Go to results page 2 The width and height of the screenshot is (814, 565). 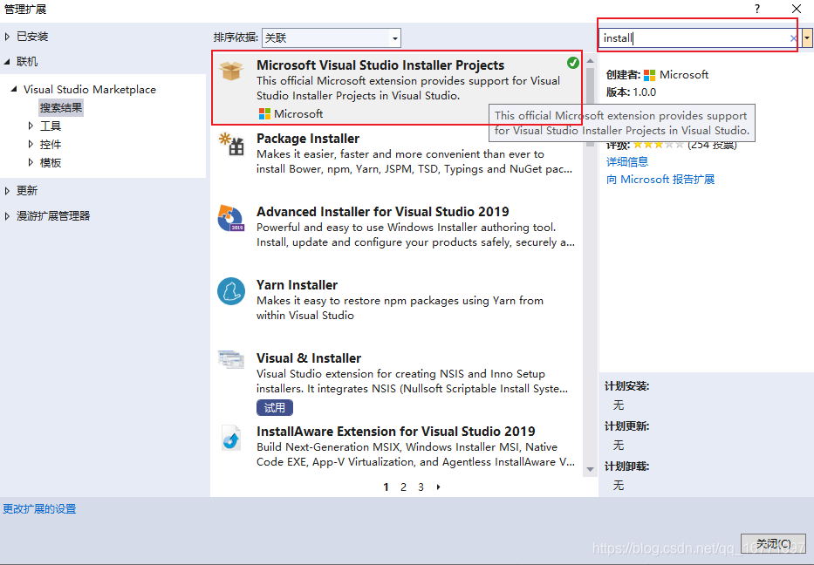403,487
